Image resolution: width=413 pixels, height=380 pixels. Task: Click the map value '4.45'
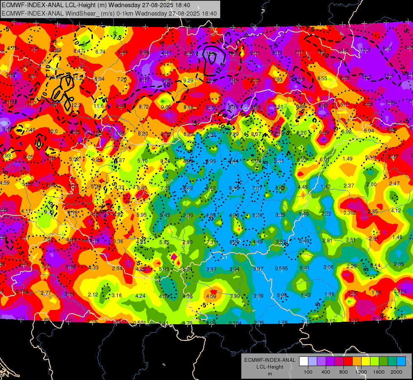[x=303, y=187]
